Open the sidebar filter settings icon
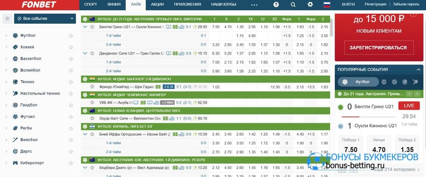 click(7, 18)
